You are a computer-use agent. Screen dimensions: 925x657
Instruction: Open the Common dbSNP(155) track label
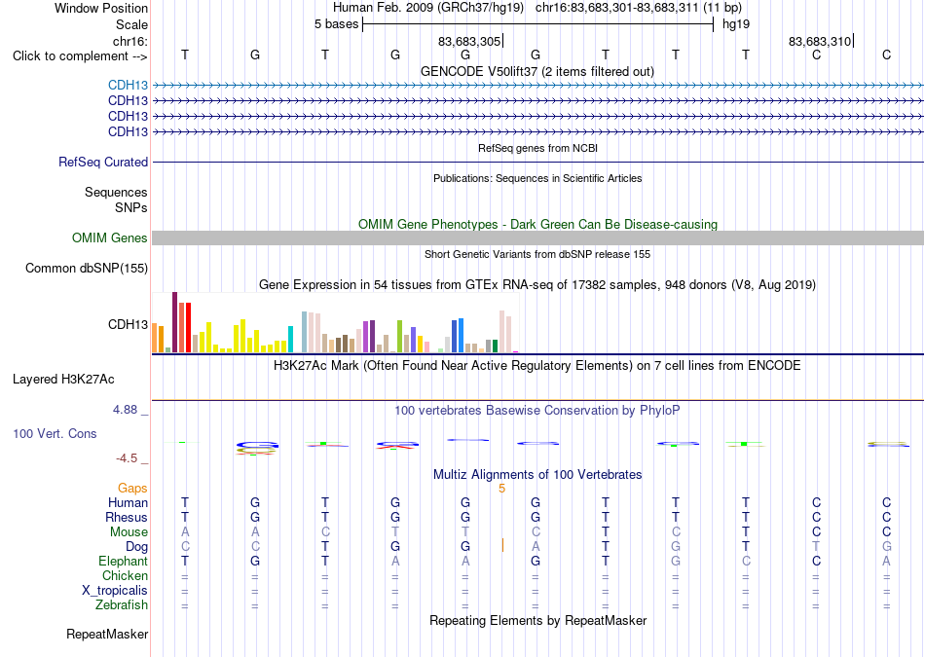pos(86,269)
